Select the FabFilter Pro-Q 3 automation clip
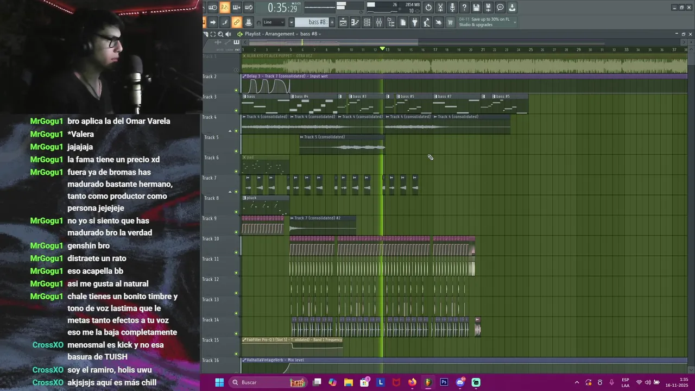 pos(292,347)
